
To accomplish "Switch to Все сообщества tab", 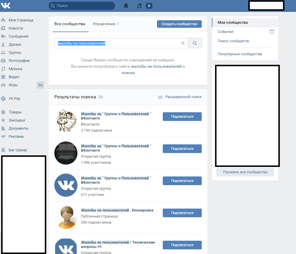I will coord(70,24).
